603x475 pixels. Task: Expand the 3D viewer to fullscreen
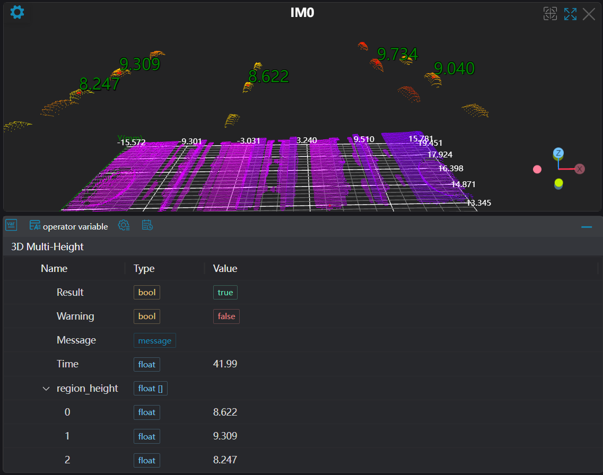pyautogui.click(x=570, y=14)
